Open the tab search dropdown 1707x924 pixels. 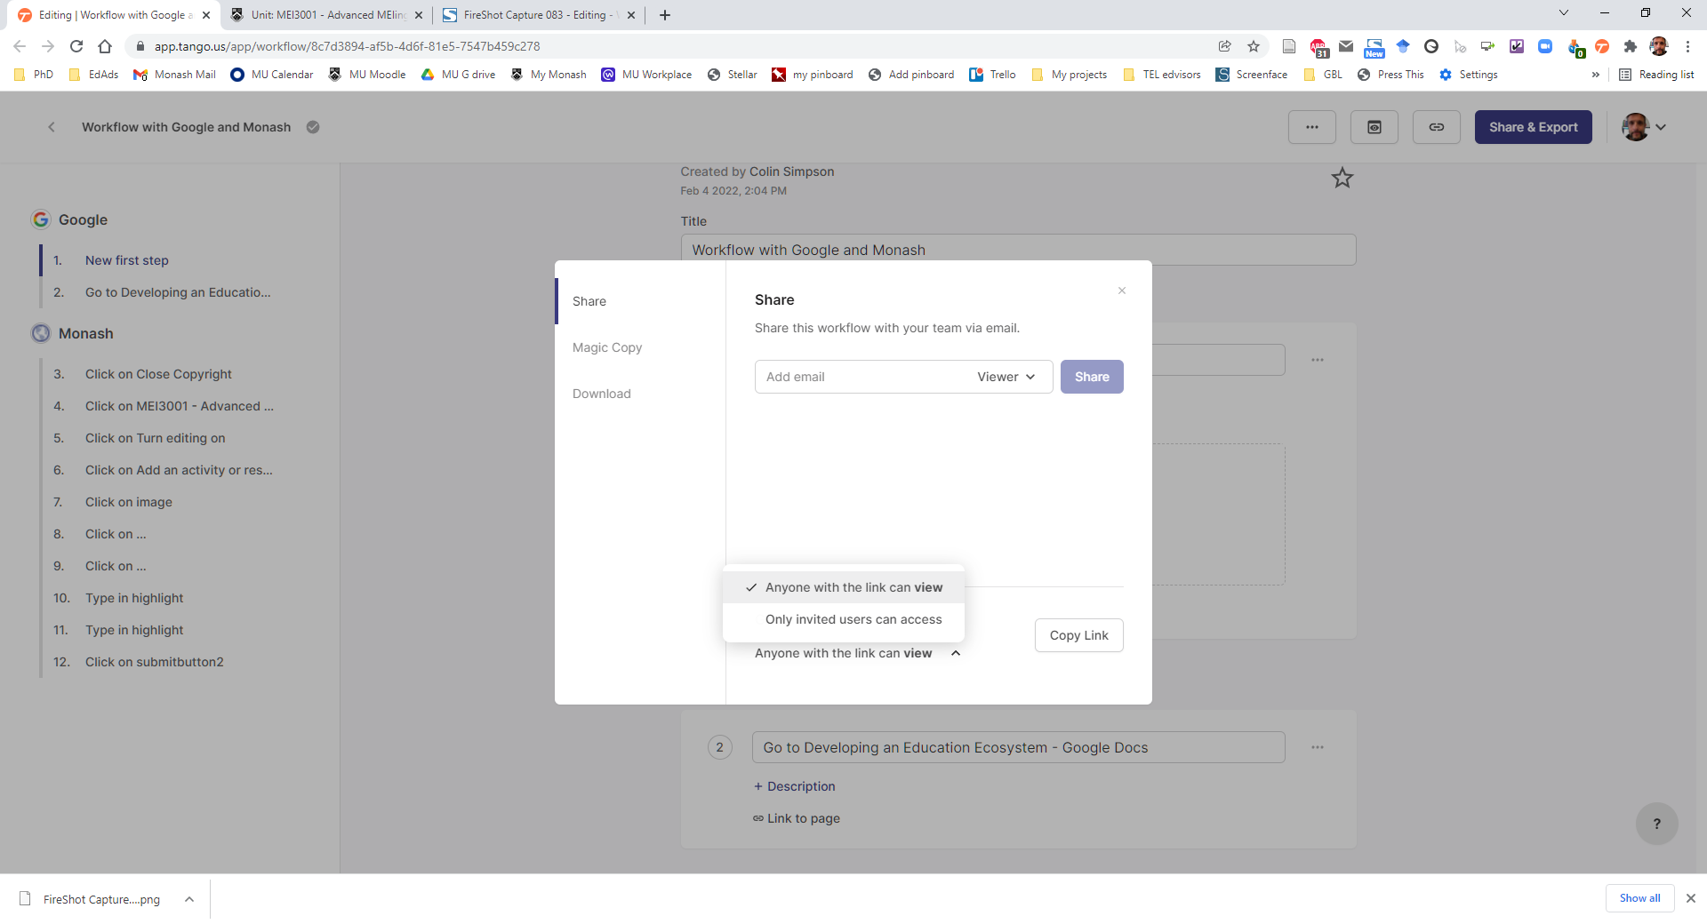[x=1564, y=12]
